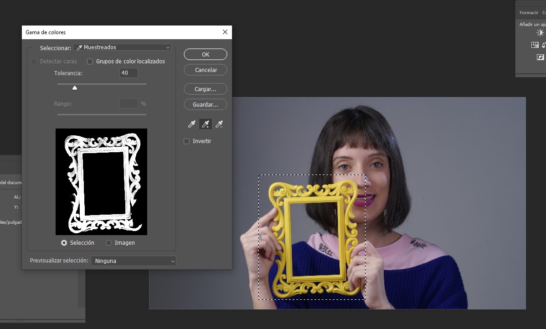Click the Cancelar button
The width and height of the screenshot is (546, 329).
point(206,70)
